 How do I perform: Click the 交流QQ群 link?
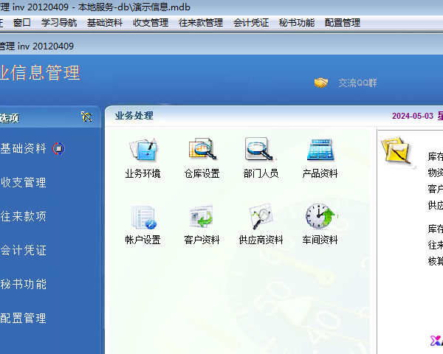(x=357, y=83)
